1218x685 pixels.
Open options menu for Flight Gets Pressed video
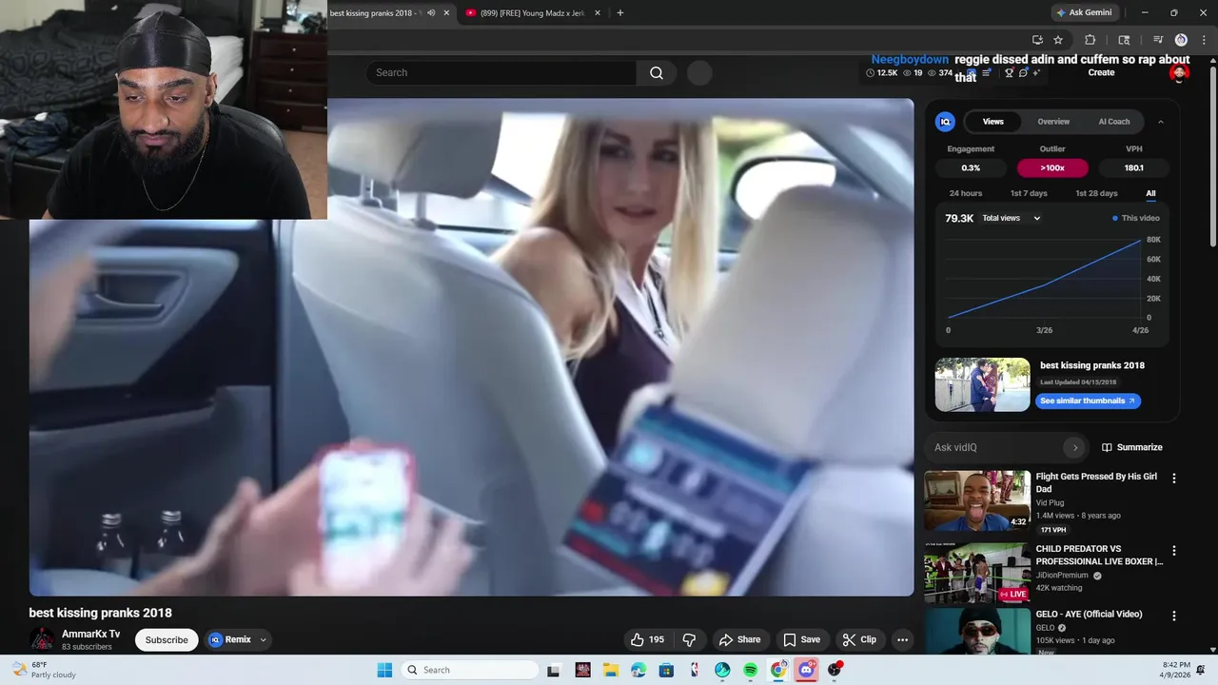(1173, 479)
